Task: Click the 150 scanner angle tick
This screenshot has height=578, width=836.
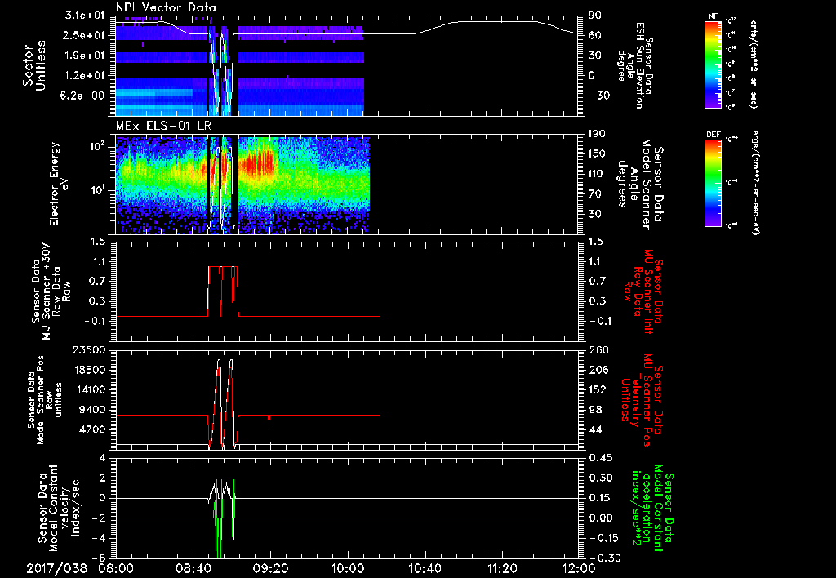Action: tap(598, 153)
